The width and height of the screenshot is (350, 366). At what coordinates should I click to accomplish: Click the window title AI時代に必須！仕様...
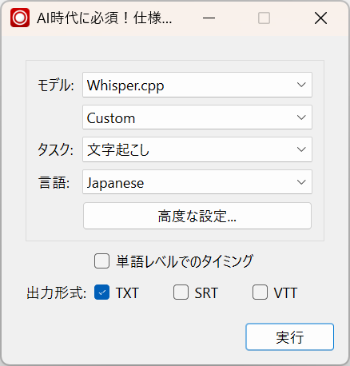pyautogui.click(x=105, y=18)
